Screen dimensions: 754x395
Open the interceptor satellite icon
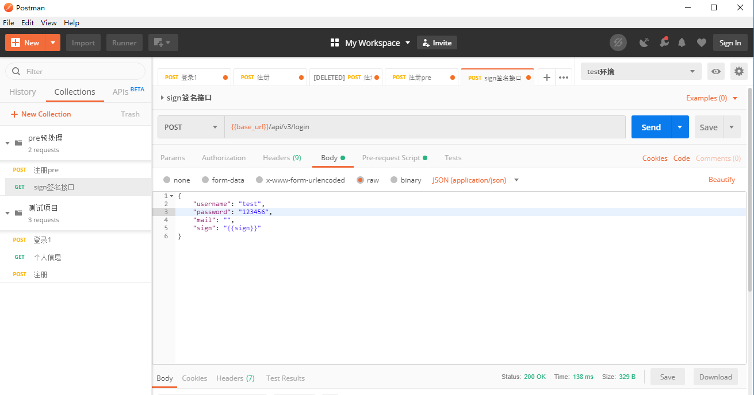644,43
